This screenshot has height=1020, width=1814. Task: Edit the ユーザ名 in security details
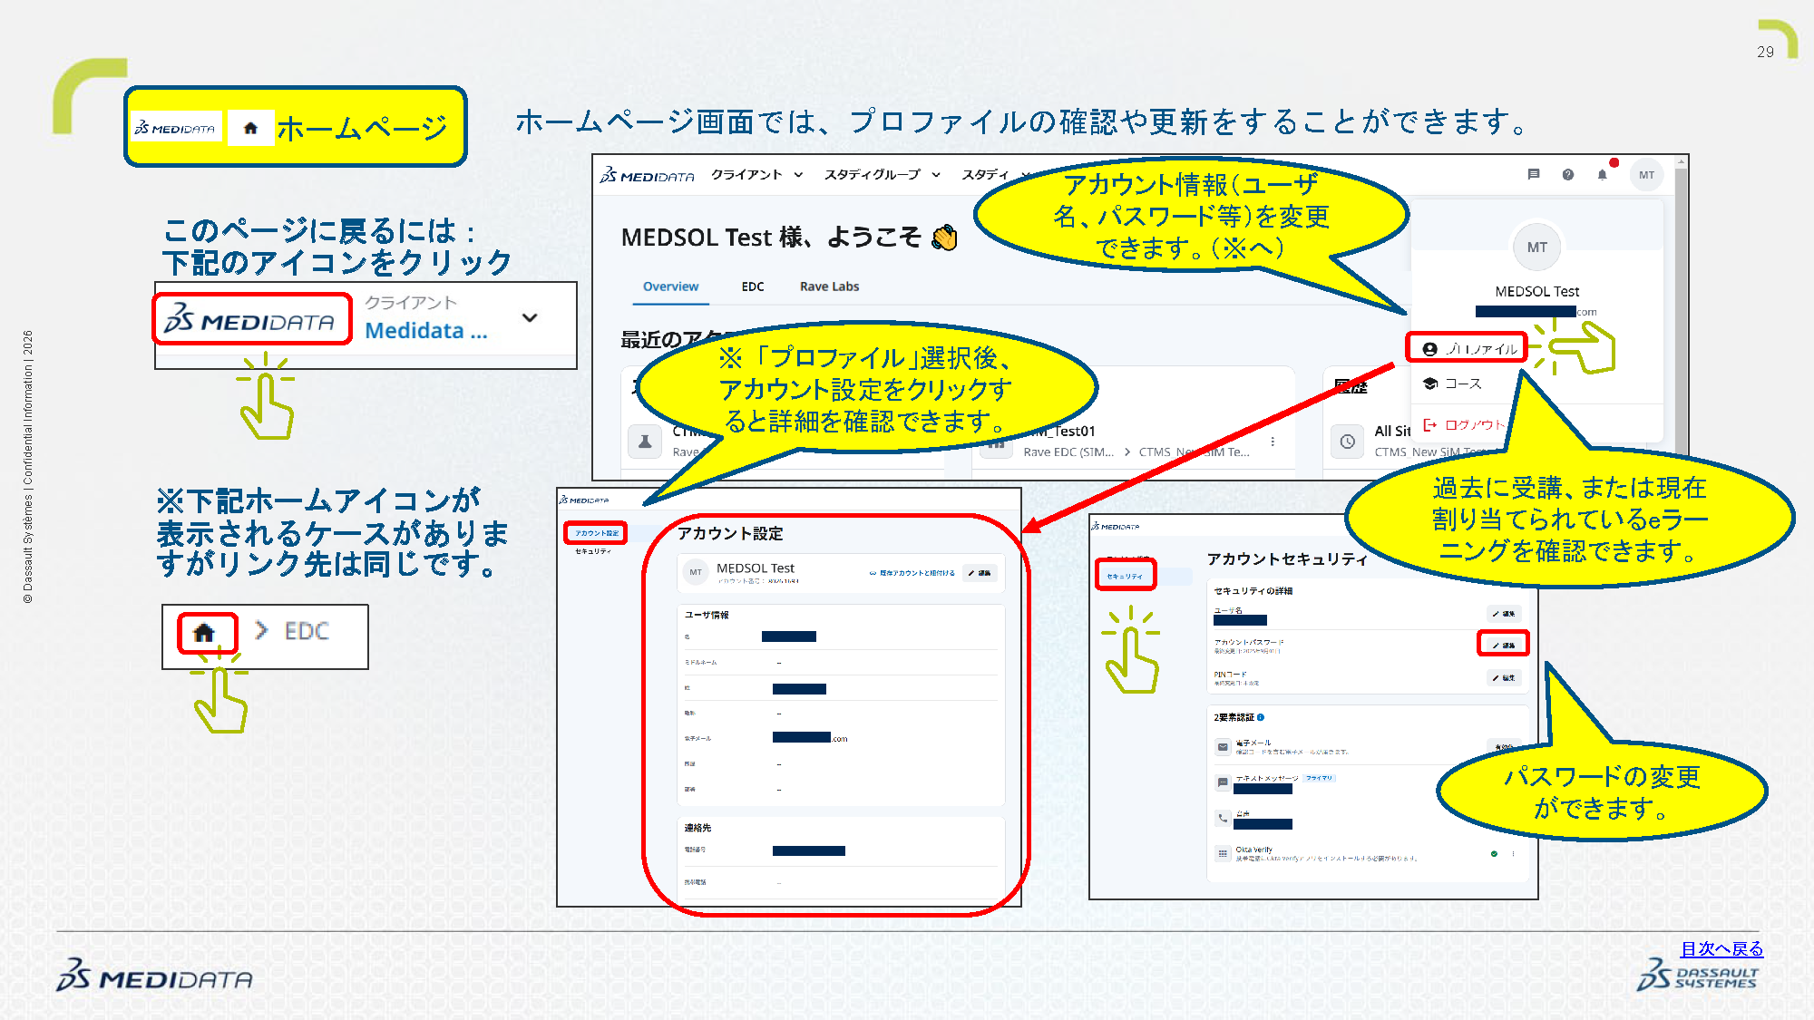tap(1504, 614)
